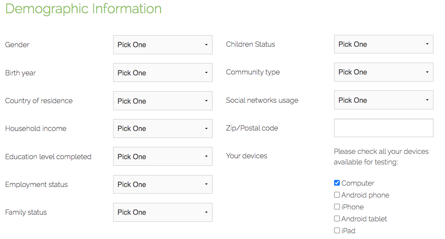The width and height of the screenshot is (445, 239).
Task: Click the Gender dropdown arrow
Action: 206,45
